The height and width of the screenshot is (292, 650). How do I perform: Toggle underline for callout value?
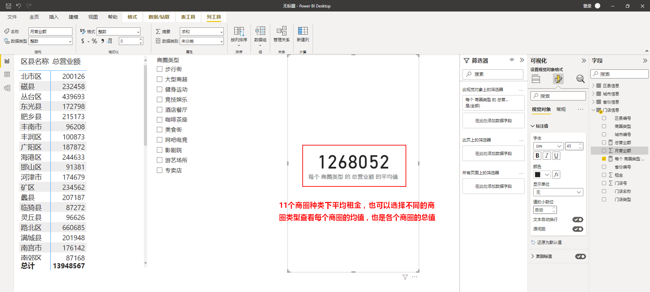coord(556,156)
